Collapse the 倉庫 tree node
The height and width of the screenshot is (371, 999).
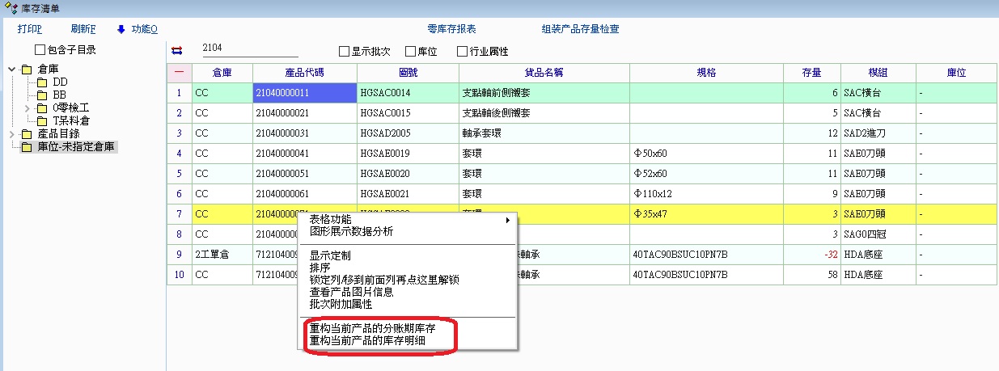[x=11, y=69]
